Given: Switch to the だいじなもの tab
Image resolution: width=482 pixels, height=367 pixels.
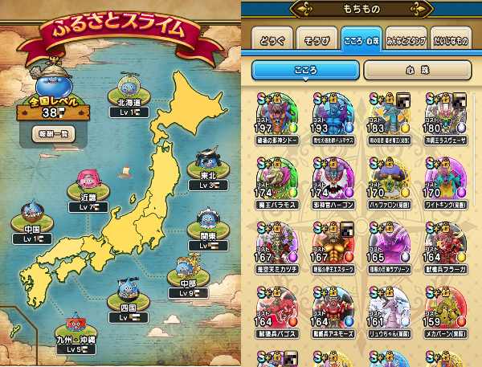Looking at the screenshot, I should [x=451, y=38].
